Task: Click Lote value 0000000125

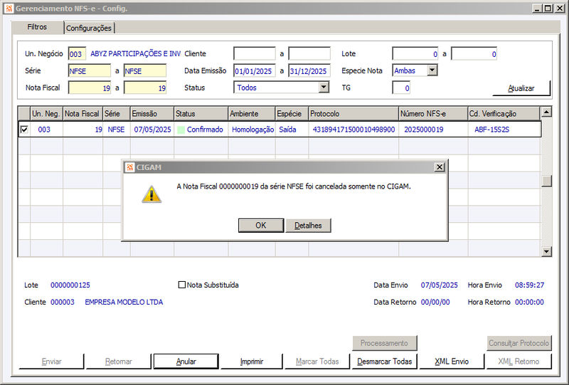Action: 70,285
